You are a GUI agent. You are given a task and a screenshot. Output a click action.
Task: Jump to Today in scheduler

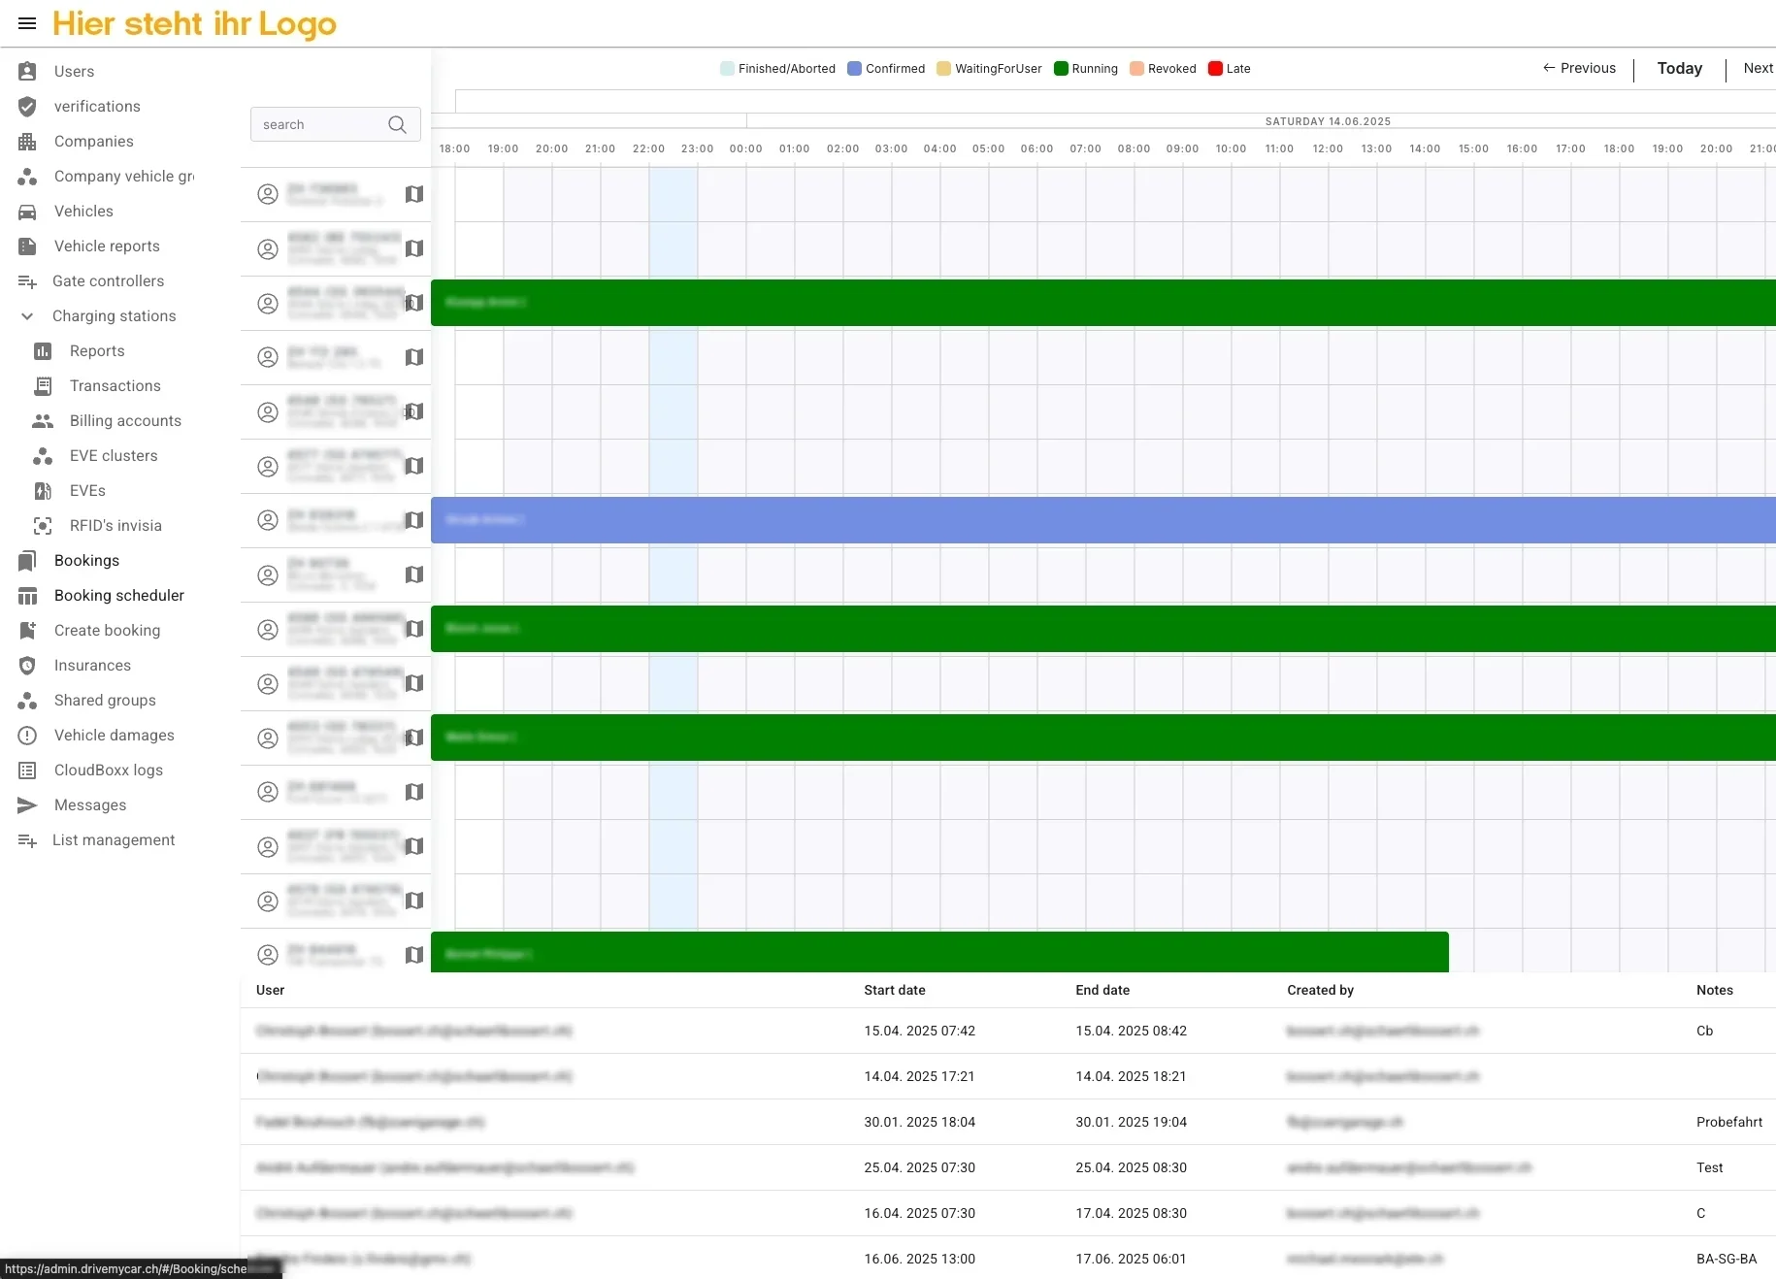[x=1679, y=68]
